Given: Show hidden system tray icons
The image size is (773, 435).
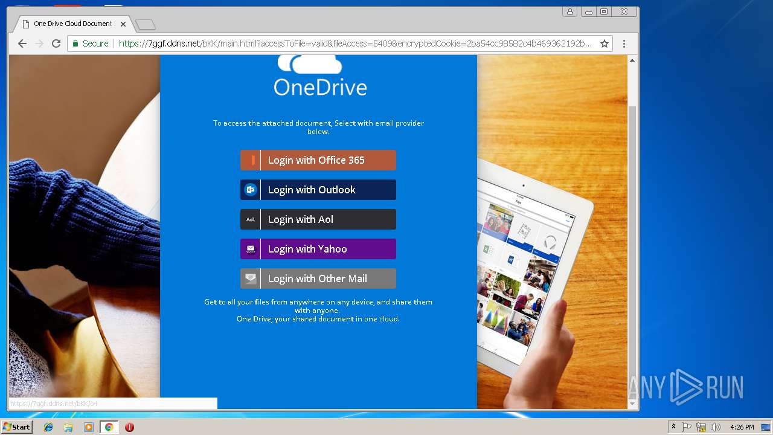Looking at the screenshot, I should tap(673, 427).
